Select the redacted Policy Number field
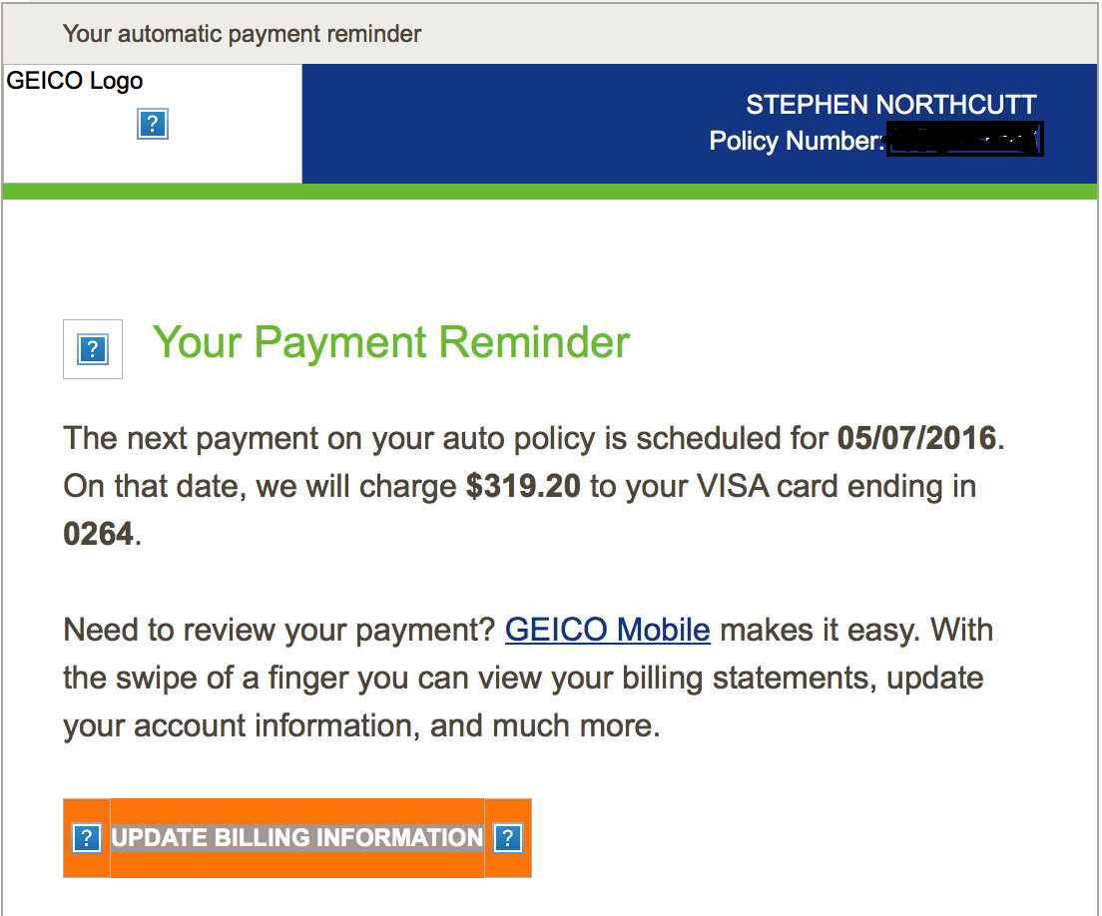Image resolution: width=1102 pixels, height=916 pixels. [x=964, y=139]
